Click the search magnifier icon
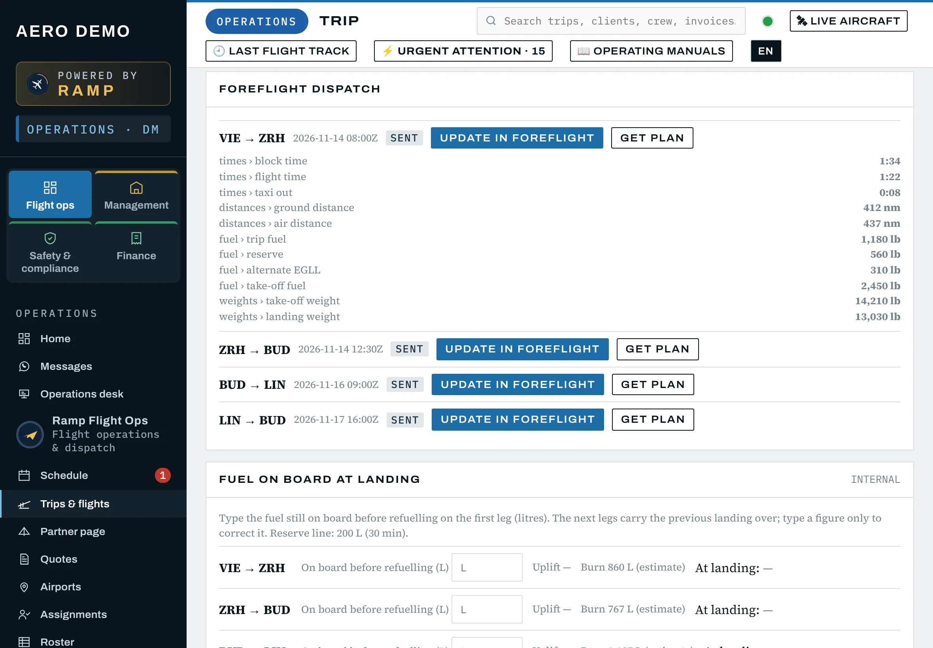 491,21
